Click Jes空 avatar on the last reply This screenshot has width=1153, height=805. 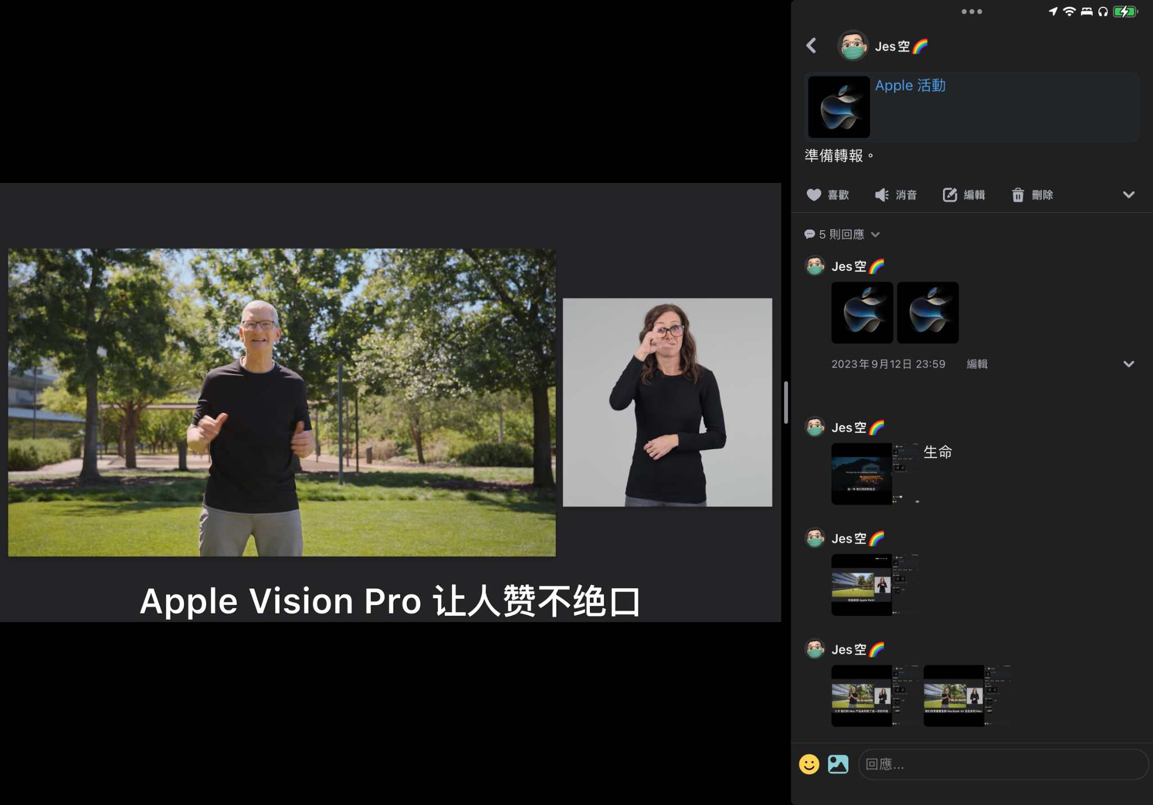pyautogui.click(x=815, y=649)
